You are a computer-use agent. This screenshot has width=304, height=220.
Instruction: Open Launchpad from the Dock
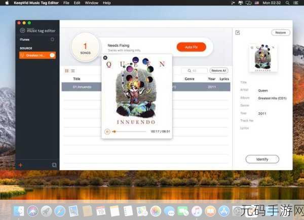click(x=46, y=211)
